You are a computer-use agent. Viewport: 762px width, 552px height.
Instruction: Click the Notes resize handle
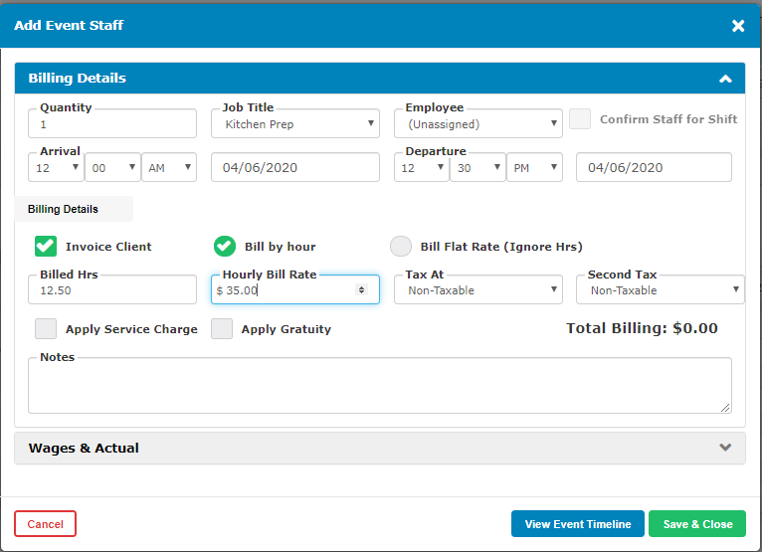(725, 408)
